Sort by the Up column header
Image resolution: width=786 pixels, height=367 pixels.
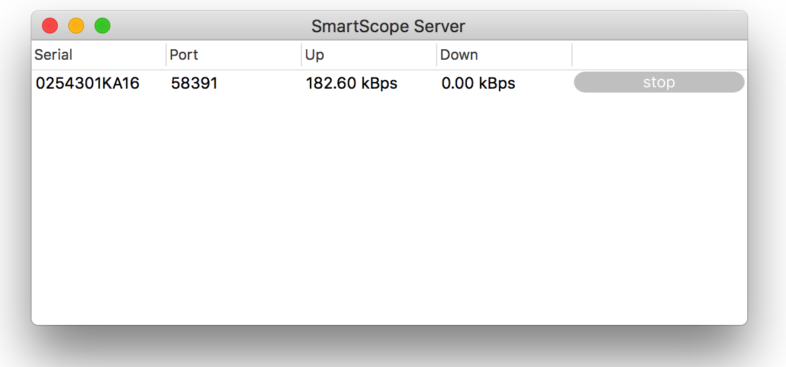coord(315,55)
